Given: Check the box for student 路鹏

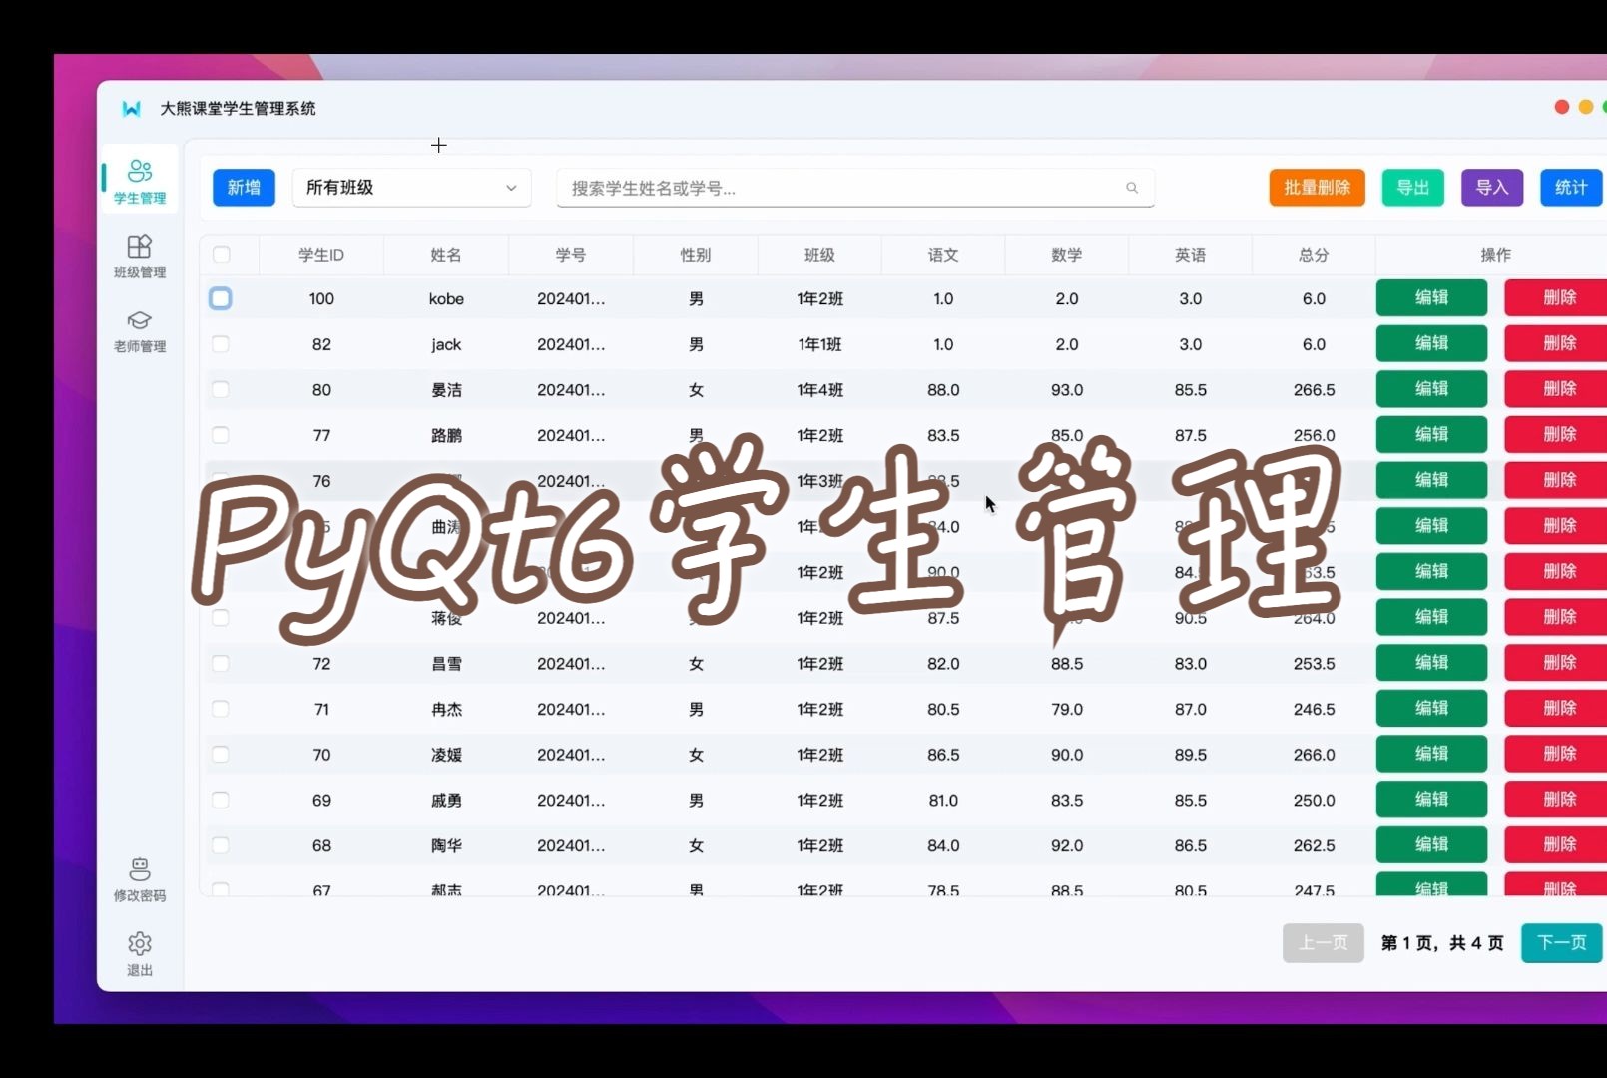Looking at the screenshot, I should 221,435.
